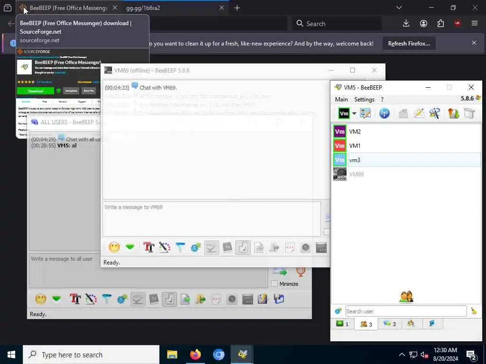Click the broom clear-search icon
Image resolution: width=486 pixels, height=364 pixels.
(474, 311)
